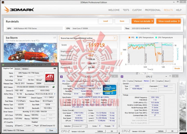Click the ATI Radeon logo in GPU-Z
This screenshot has width=187, height=134.
click(x=50, y=78)
